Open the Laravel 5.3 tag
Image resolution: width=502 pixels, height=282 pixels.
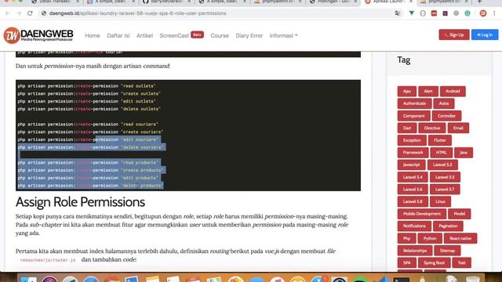[442, 164]
